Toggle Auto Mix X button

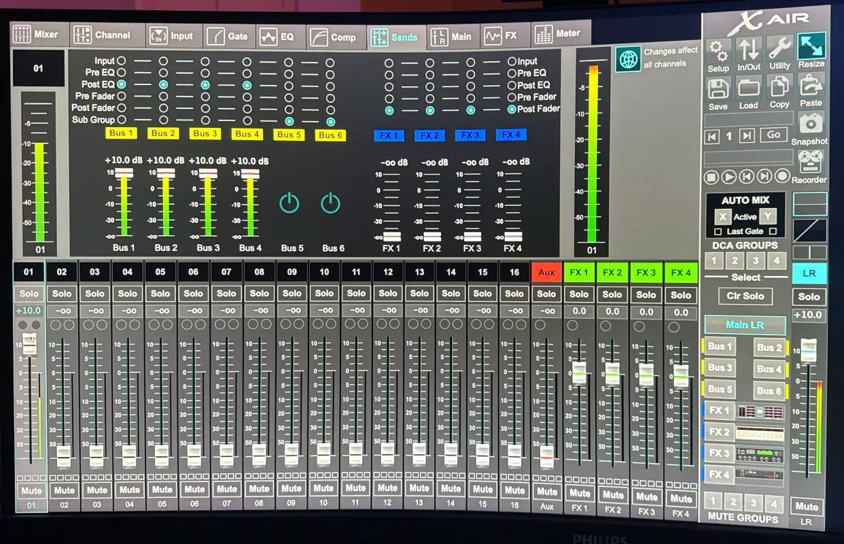(x=723, y=217)
